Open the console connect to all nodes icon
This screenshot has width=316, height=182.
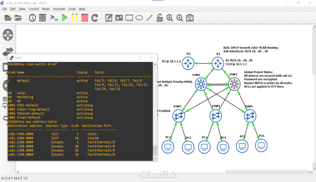coord(54,18)
